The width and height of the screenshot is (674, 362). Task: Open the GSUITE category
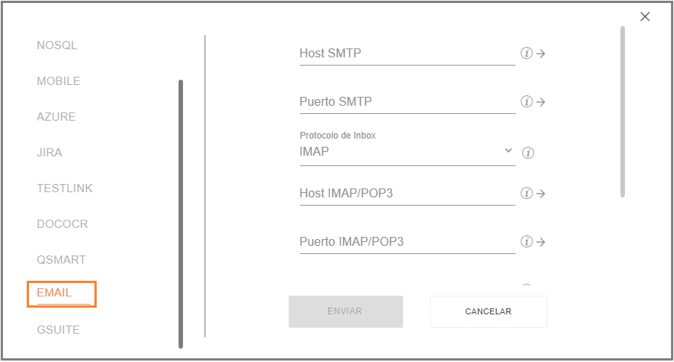click(x=59, y=330)
